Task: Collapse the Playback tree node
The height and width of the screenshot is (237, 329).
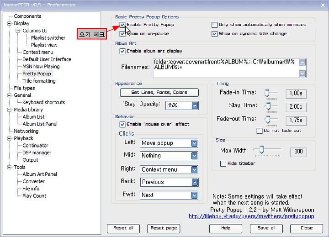Action: 9,138
